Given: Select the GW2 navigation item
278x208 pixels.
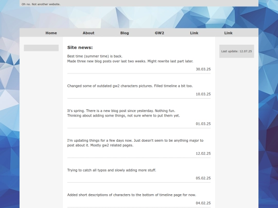Looking at the screenshot, I should coord(160,33).
